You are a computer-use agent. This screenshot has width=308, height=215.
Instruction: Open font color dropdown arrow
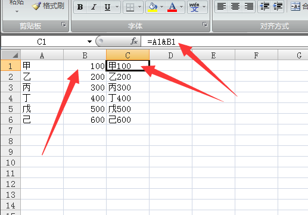click(181, 7)
